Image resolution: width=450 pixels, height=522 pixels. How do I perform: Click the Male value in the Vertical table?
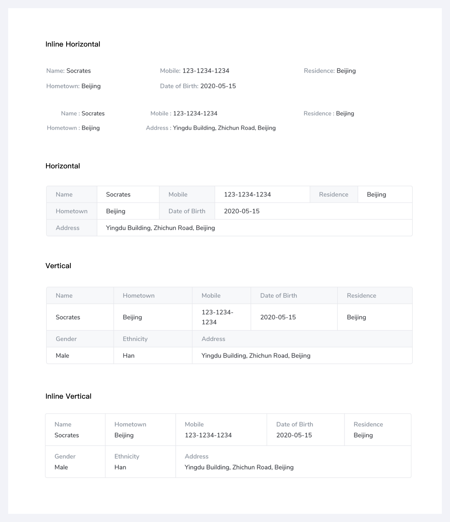[x=62, y=356]
